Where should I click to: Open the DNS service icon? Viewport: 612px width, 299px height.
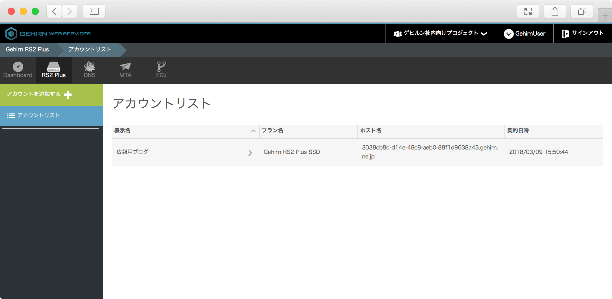(x=89, y=67)
